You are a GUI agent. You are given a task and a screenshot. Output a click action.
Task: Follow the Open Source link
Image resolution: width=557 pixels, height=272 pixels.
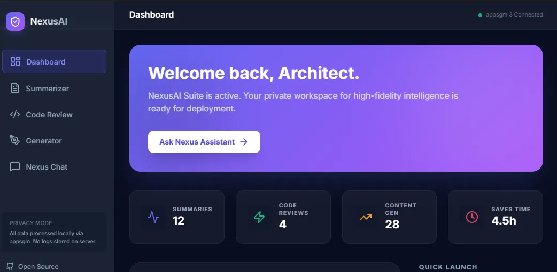pos(38,267)
